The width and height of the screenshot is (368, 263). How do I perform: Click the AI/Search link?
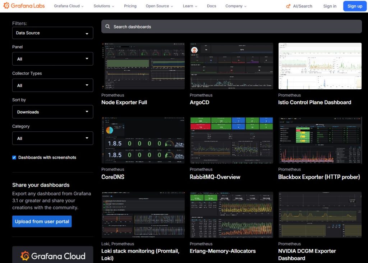click(303, 6)
